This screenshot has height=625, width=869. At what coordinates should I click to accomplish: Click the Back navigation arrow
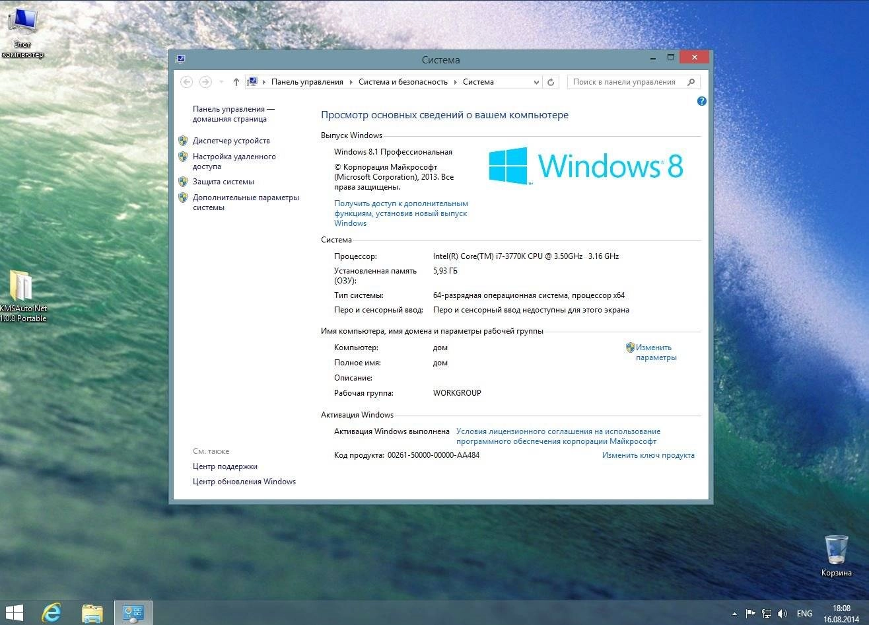pos(187,82)
